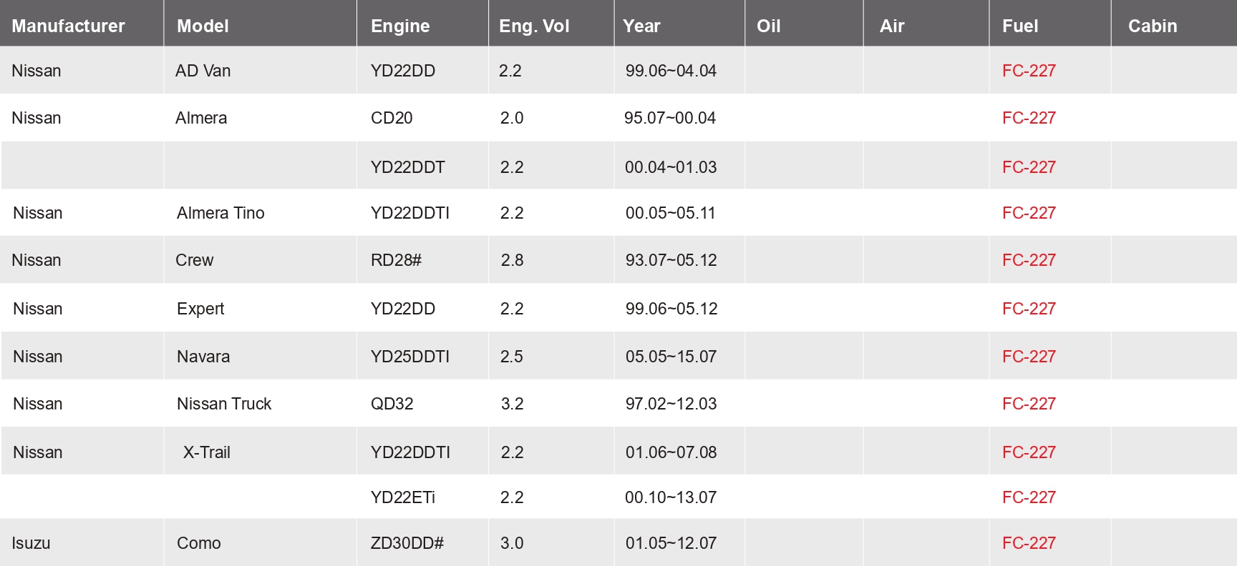Select the Engine column header

click(400, 26)
